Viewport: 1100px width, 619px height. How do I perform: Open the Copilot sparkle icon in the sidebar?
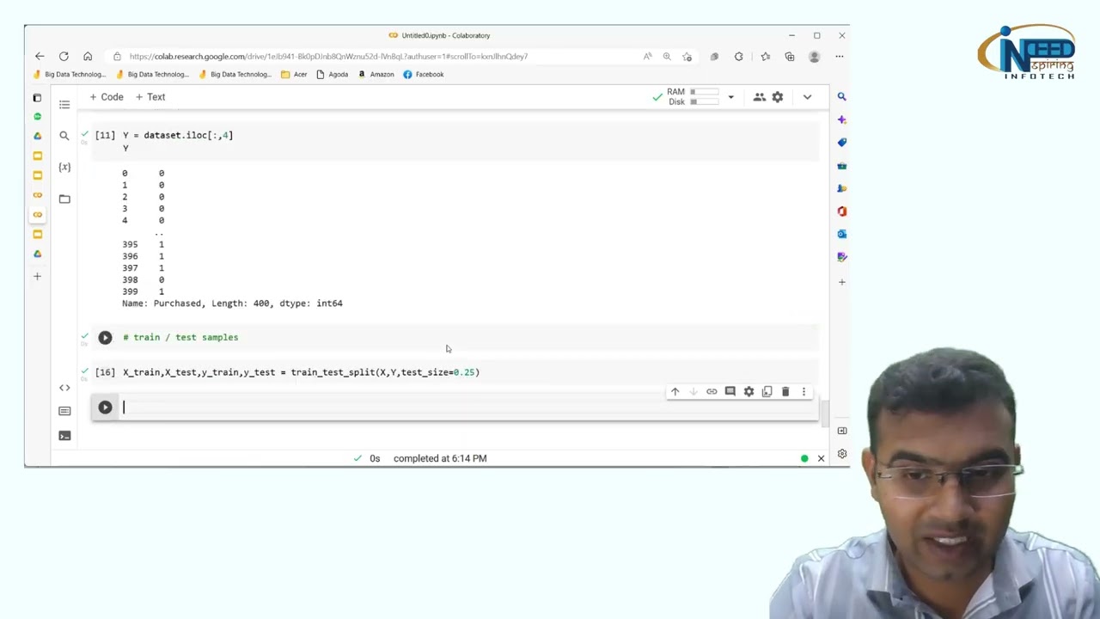[841, 120]
